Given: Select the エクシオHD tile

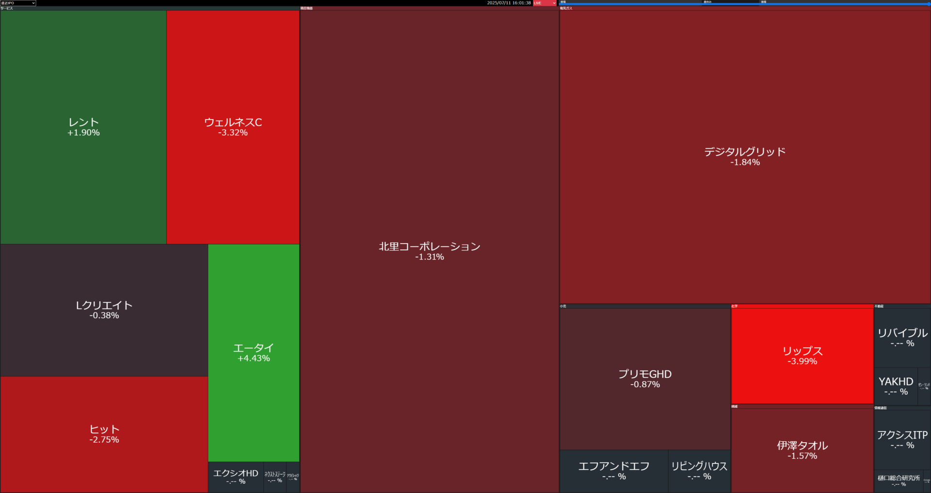Looking at the screenshot, I should [x=236, y=477].
